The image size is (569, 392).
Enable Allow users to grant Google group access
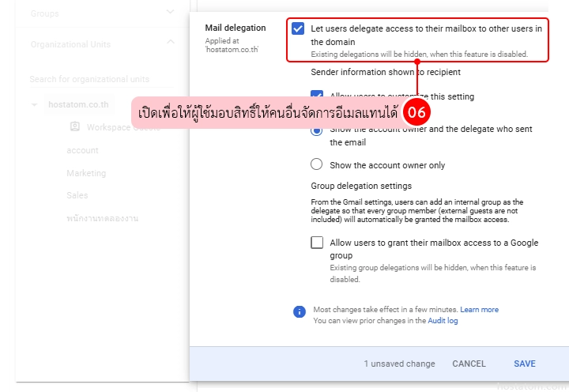(317, 243)
